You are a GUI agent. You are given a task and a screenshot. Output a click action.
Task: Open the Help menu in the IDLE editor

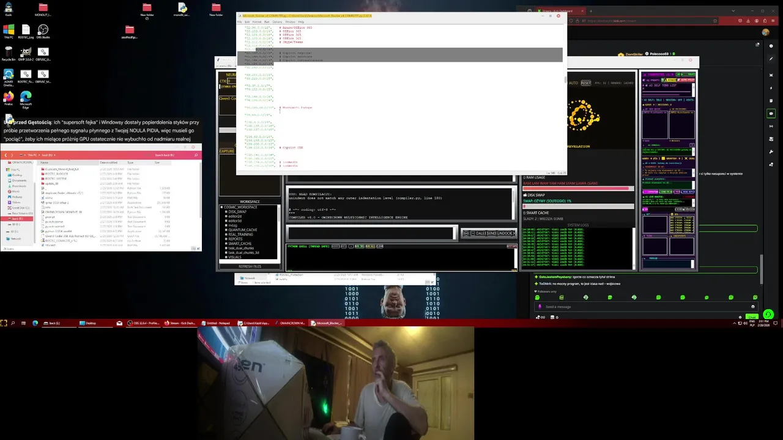tap(301, 22)
